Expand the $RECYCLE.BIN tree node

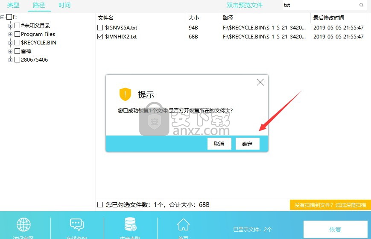tap(10, 43)
